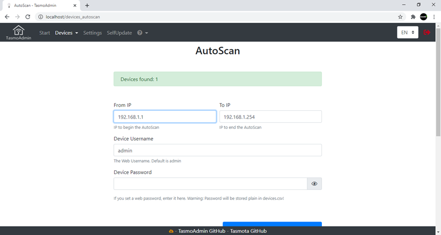Toggle password visibility eye icon
Screen dimensions: 441x235
[314, 184]
